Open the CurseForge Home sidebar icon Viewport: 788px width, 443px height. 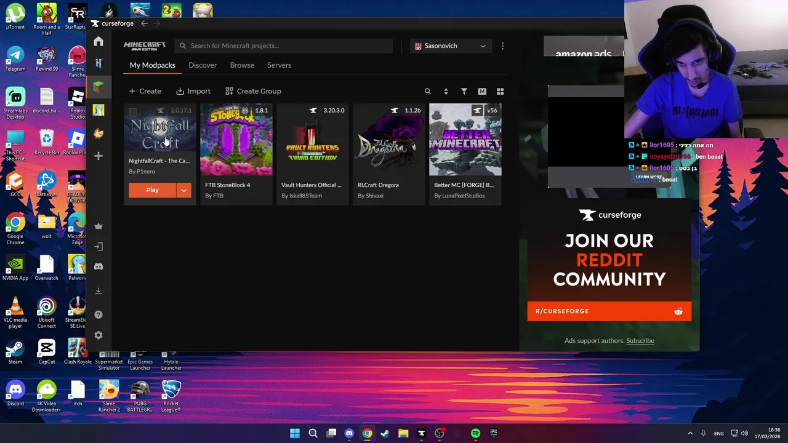pos(98,42)
